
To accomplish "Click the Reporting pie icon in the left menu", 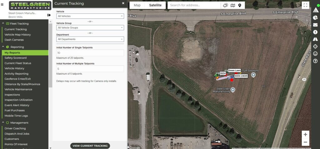I will [x=7, y=47].
